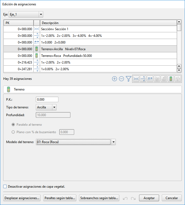Image resolution: width=185 pixels, height=205 pixels.
Task: Expand Tipo de terreno dropdown
Action: 54,107
